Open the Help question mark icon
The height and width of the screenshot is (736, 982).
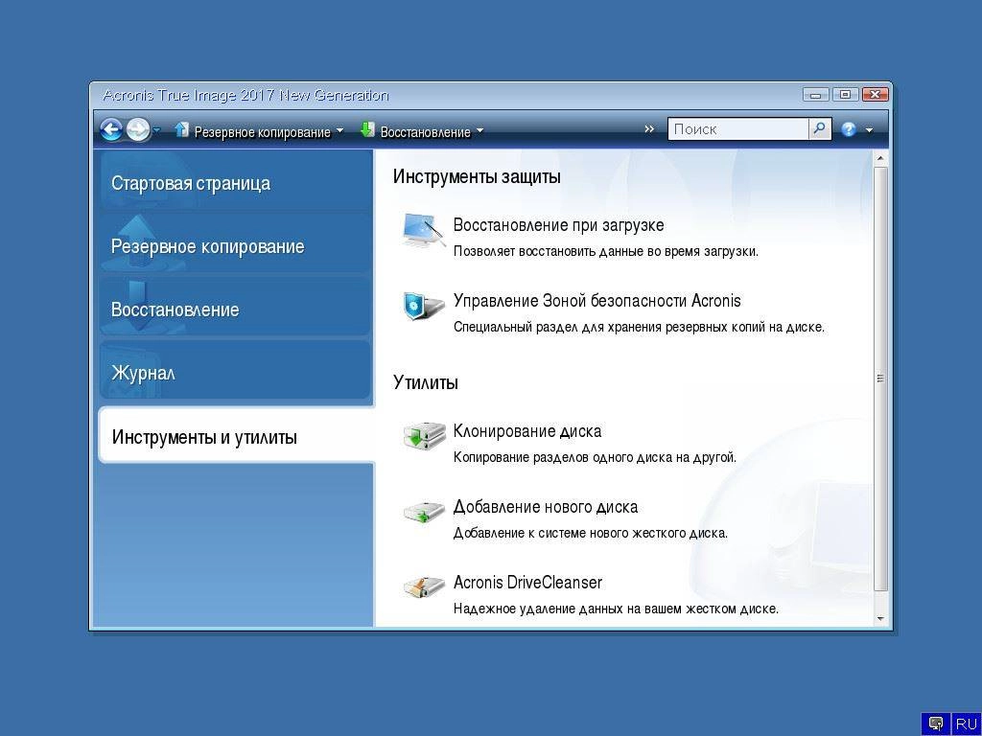[849, 129]
